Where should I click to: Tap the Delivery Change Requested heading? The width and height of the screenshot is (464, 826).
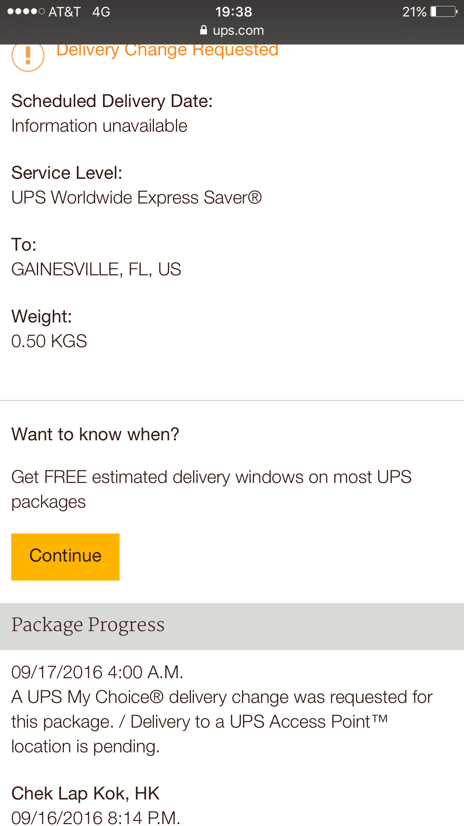pos(167,51)
